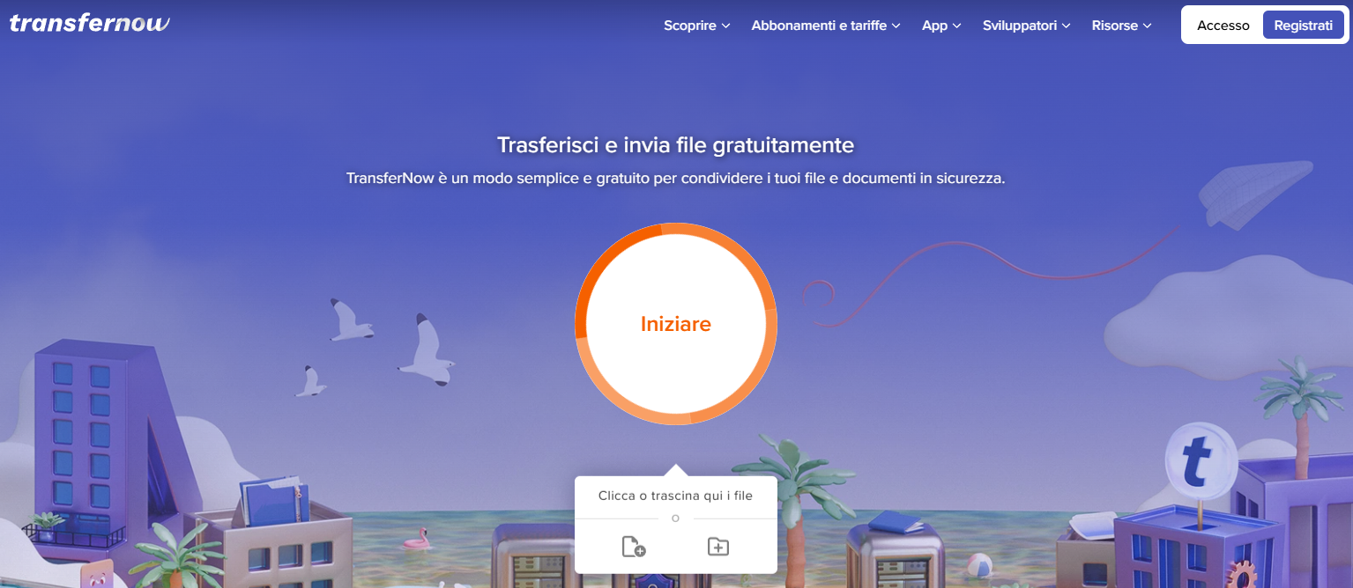Click 'Clicca o trascina qui i file' text
Viewport: 1353px width, 588px height.
675,496
